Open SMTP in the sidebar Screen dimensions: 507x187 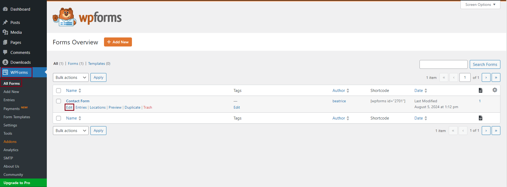(8, 158)
